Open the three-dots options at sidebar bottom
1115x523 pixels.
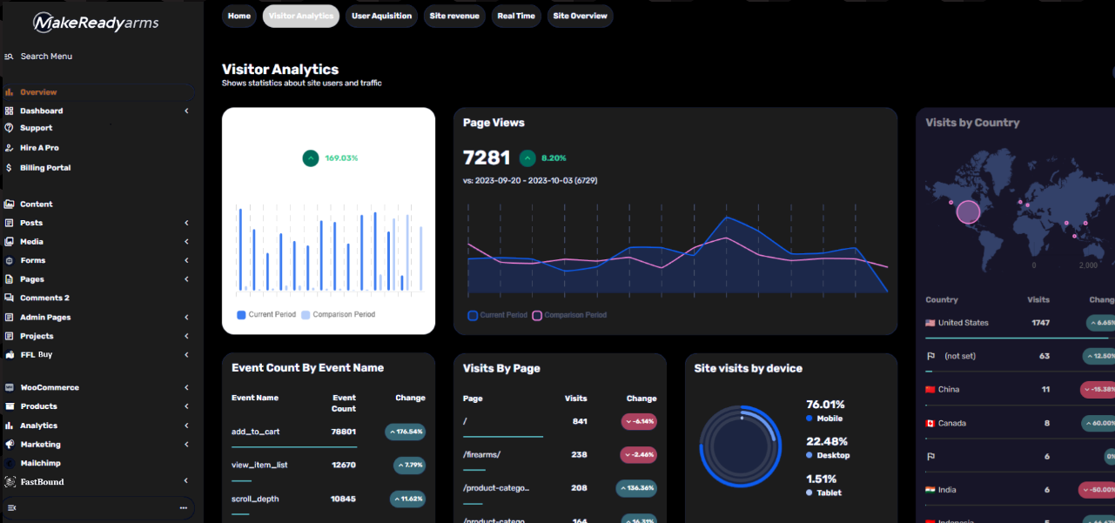(183, 507)
